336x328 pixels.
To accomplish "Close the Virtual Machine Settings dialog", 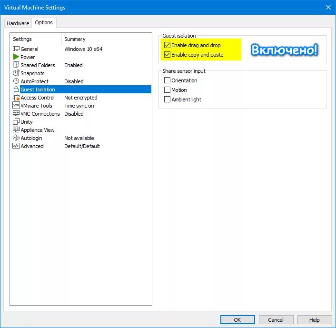I will 328,7.
